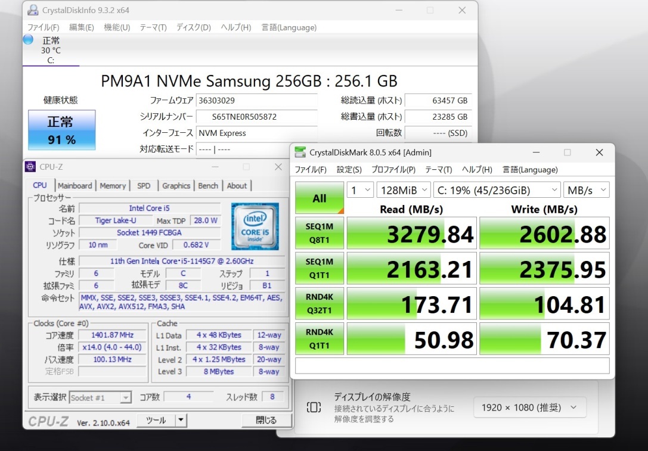Select the CPU tab in CPU-Z
This screenshot has width=648, height=451.
click(x=40, y=185)
